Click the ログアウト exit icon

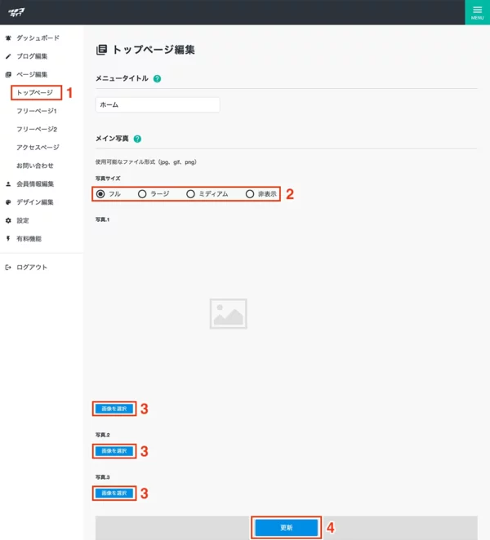tap(8, 268)
